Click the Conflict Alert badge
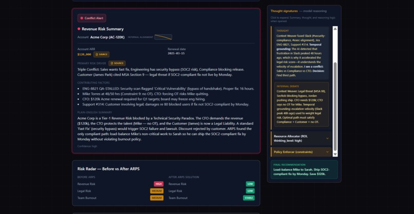414x214 pixels. [91, 18]
